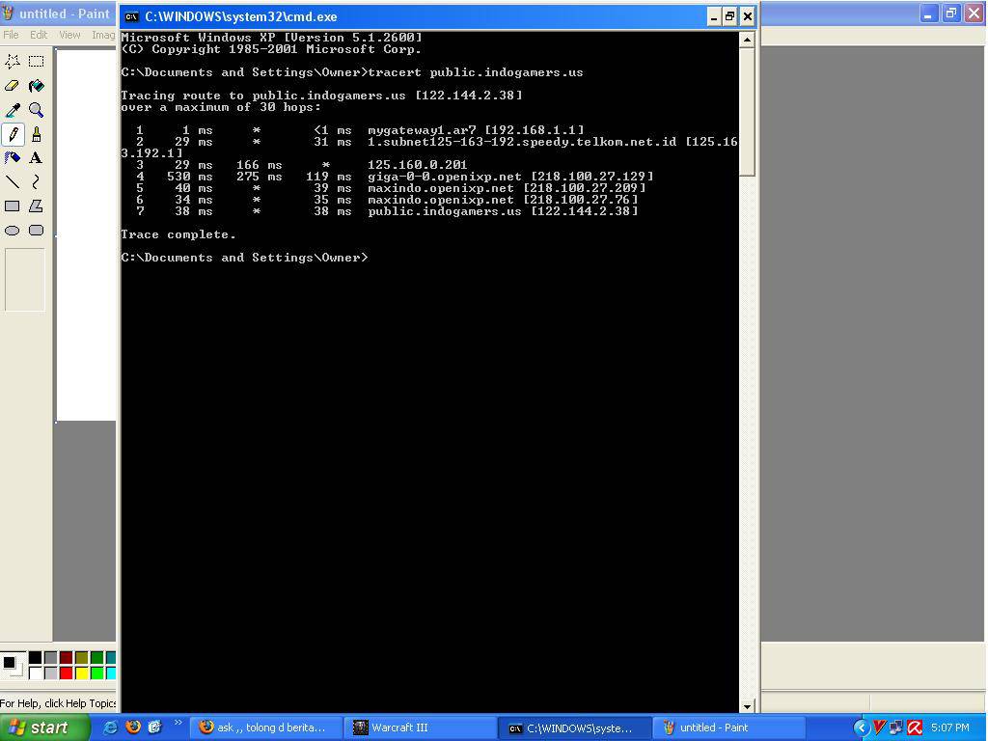Select white in the color palette

(36, 672)
